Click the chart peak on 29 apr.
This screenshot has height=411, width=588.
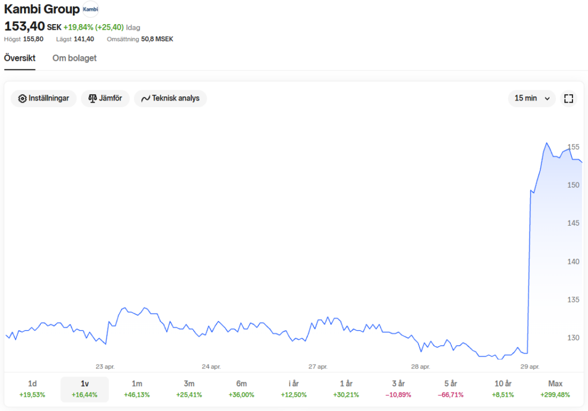click(x=546, y=144)
